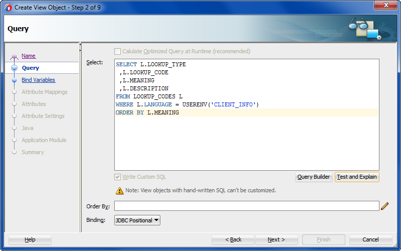The image size is (401, 251).
Task: Click the ORDER BY L.MEANING line
Action: coord(147,112)
